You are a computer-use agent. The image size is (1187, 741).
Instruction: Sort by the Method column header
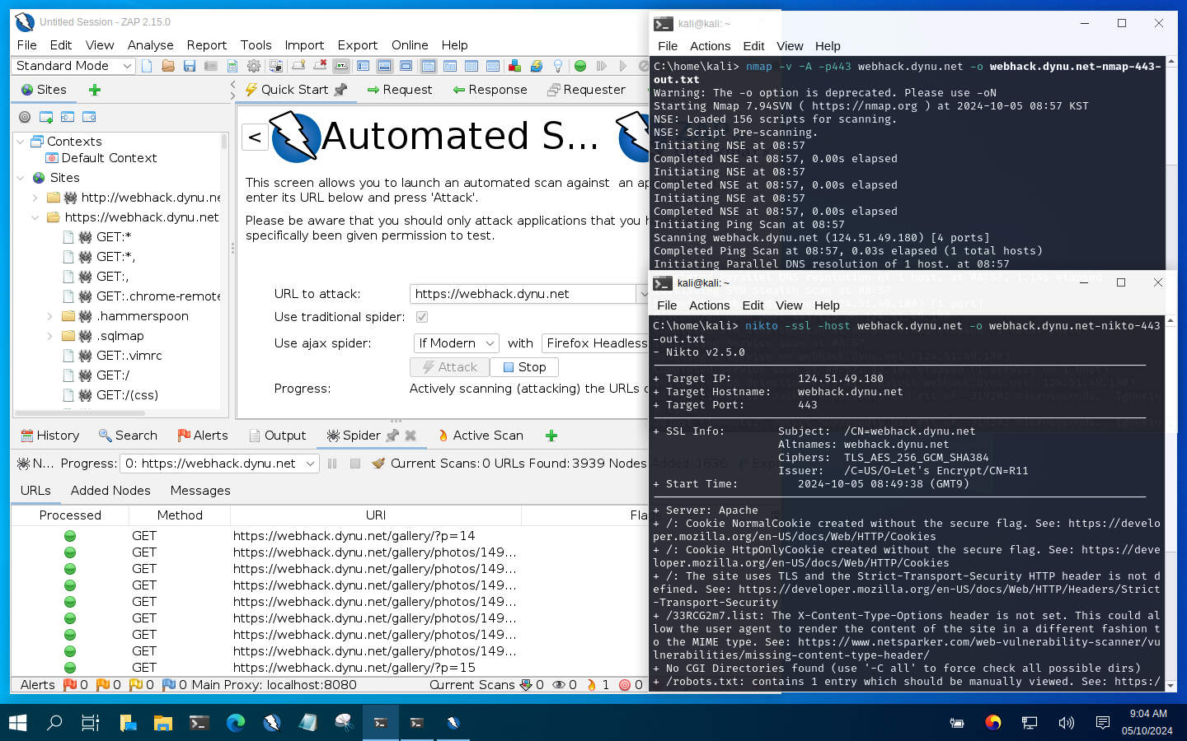(x=180, y=515)
